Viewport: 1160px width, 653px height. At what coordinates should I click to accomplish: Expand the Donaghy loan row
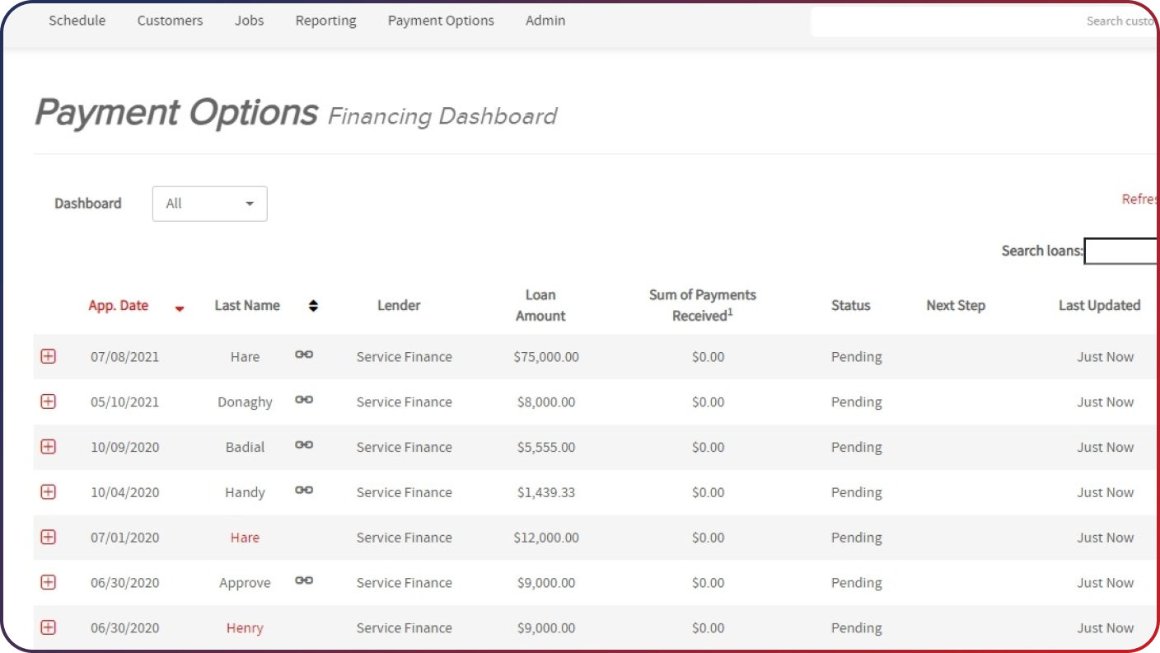point(49,402)
